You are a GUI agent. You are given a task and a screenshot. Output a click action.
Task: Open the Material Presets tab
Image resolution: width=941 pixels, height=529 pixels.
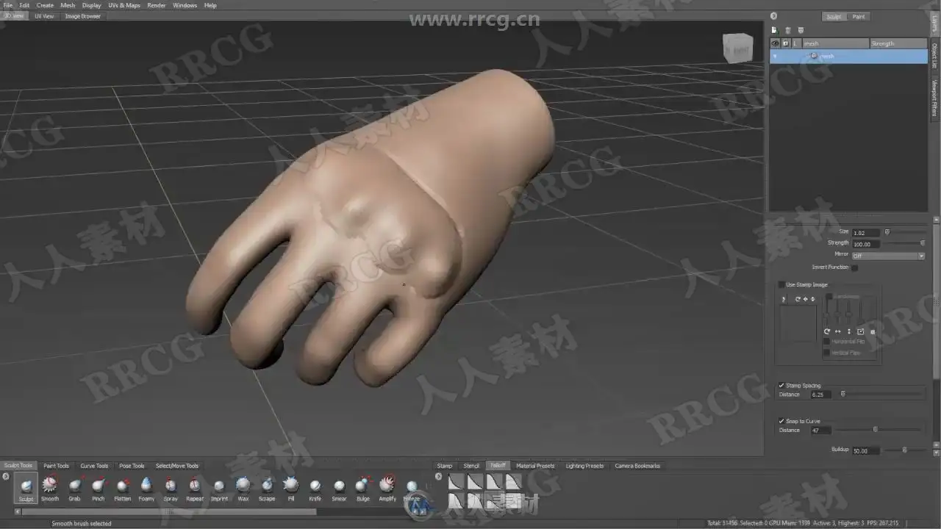535,466
